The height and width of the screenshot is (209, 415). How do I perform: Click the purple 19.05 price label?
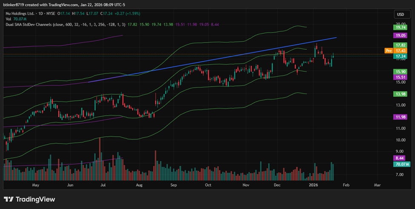click(x=400, y=36)
